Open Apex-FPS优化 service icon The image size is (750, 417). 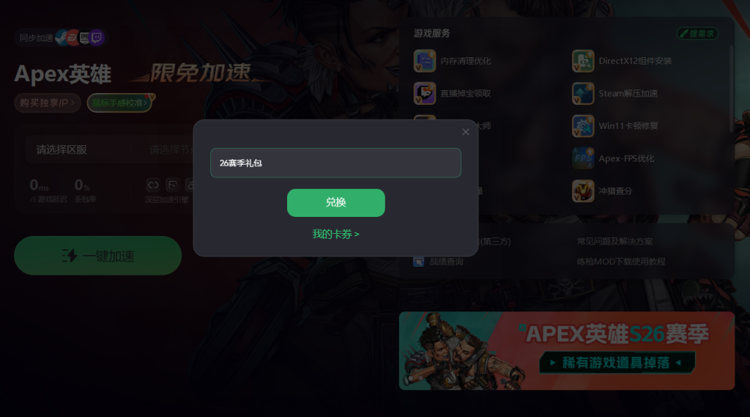[x=582, y=158]
